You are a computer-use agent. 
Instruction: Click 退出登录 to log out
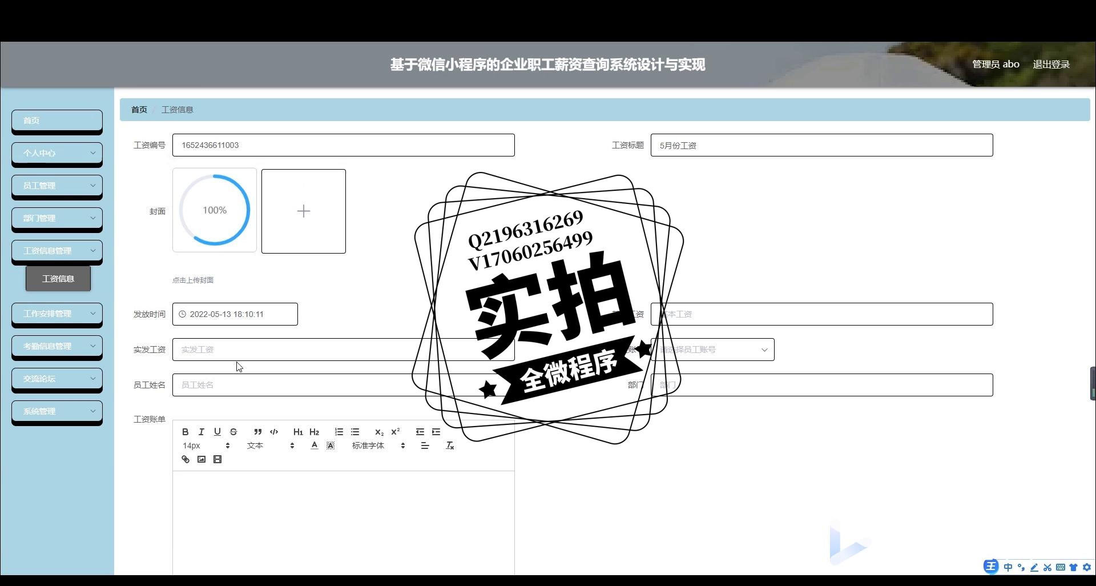pyautogui.click(x=1051, y=65)
